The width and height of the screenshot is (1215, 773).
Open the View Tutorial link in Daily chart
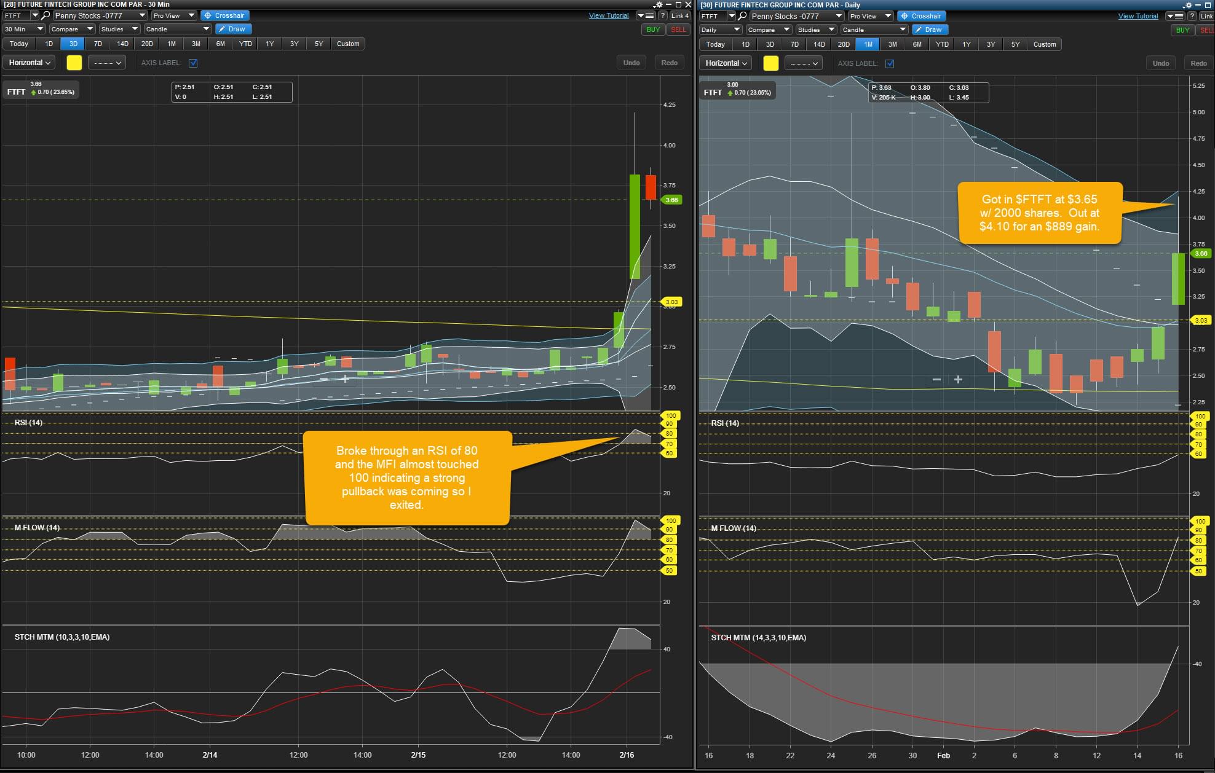tap(1138, 16)
